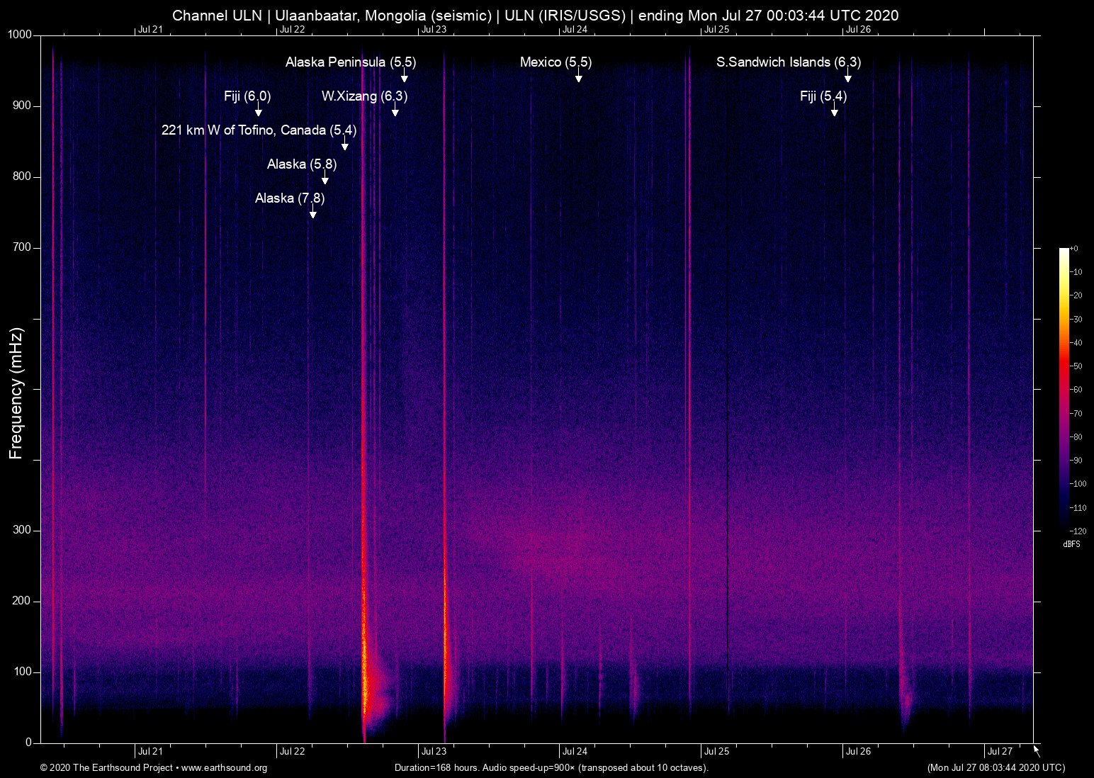Viewport: 1094px width, 778px height.
Task: Select the S.Sandwich Islands (6.3) event label
Action: tap(788, 62)
